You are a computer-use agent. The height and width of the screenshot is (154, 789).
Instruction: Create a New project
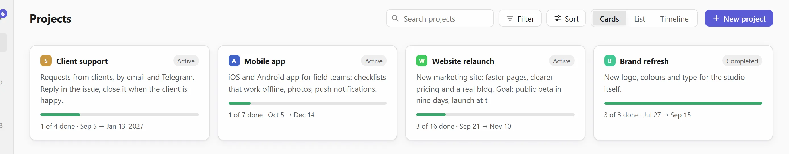(x=739, y=18)
